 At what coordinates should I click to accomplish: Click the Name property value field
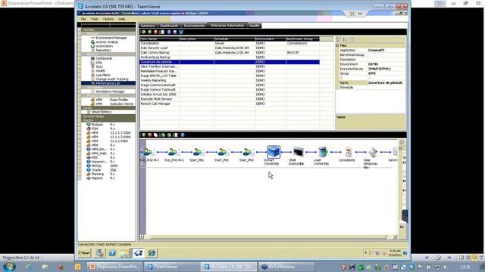[x=386, y=83]
